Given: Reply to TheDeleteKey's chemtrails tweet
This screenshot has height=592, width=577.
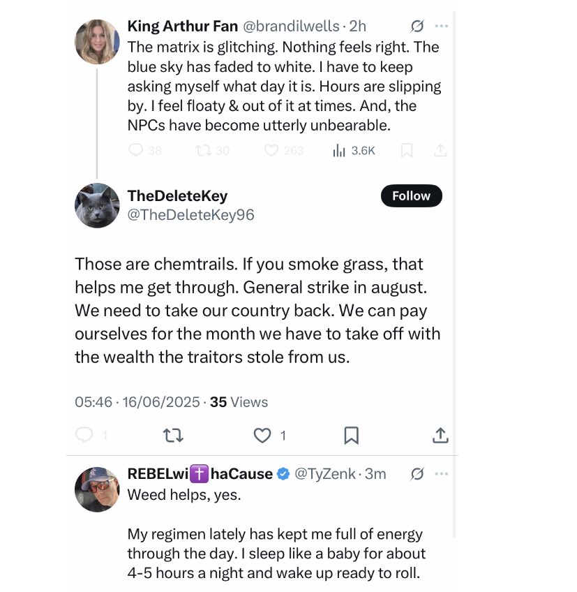Looking at the screenshot, I should pos(84,436).
